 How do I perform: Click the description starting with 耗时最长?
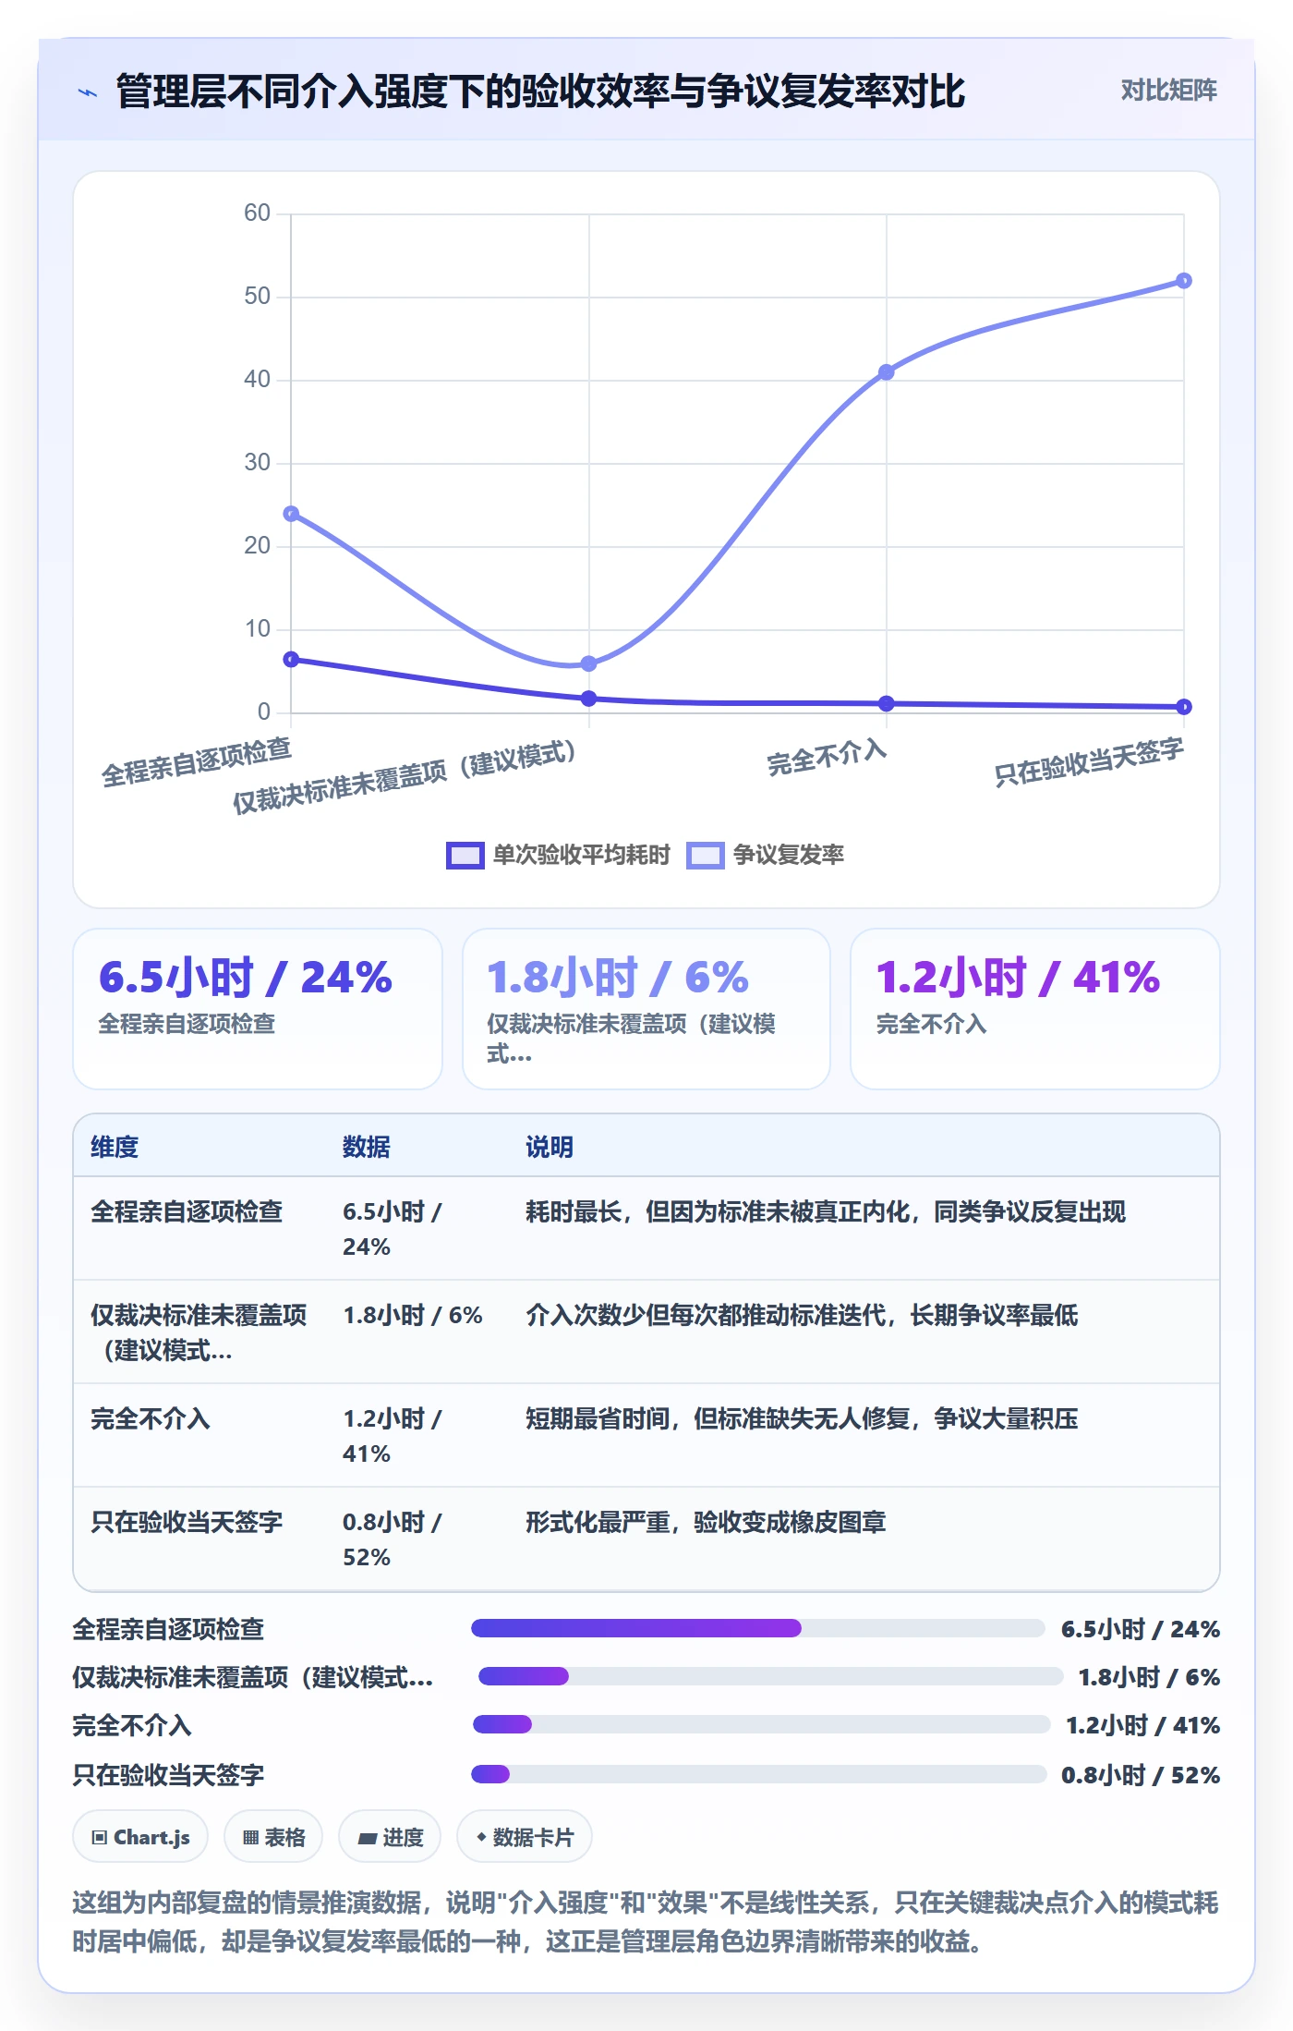826,1211
